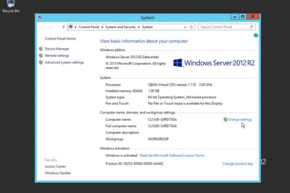Minimize the System window
290x193 pixels.
pos(235,16)
